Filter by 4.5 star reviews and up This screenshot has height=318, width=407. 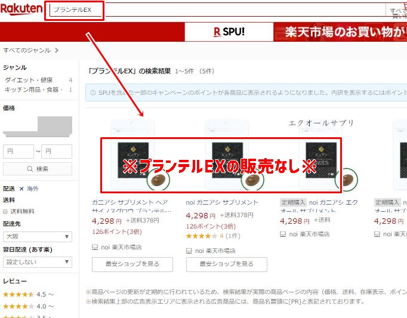pyautogui.click(x=28, y=294)
